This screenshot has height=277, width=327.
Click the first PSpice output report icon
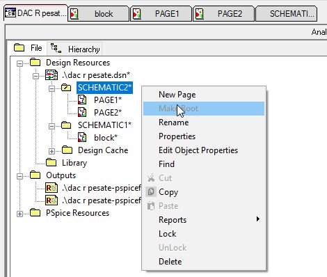point(51,188)
